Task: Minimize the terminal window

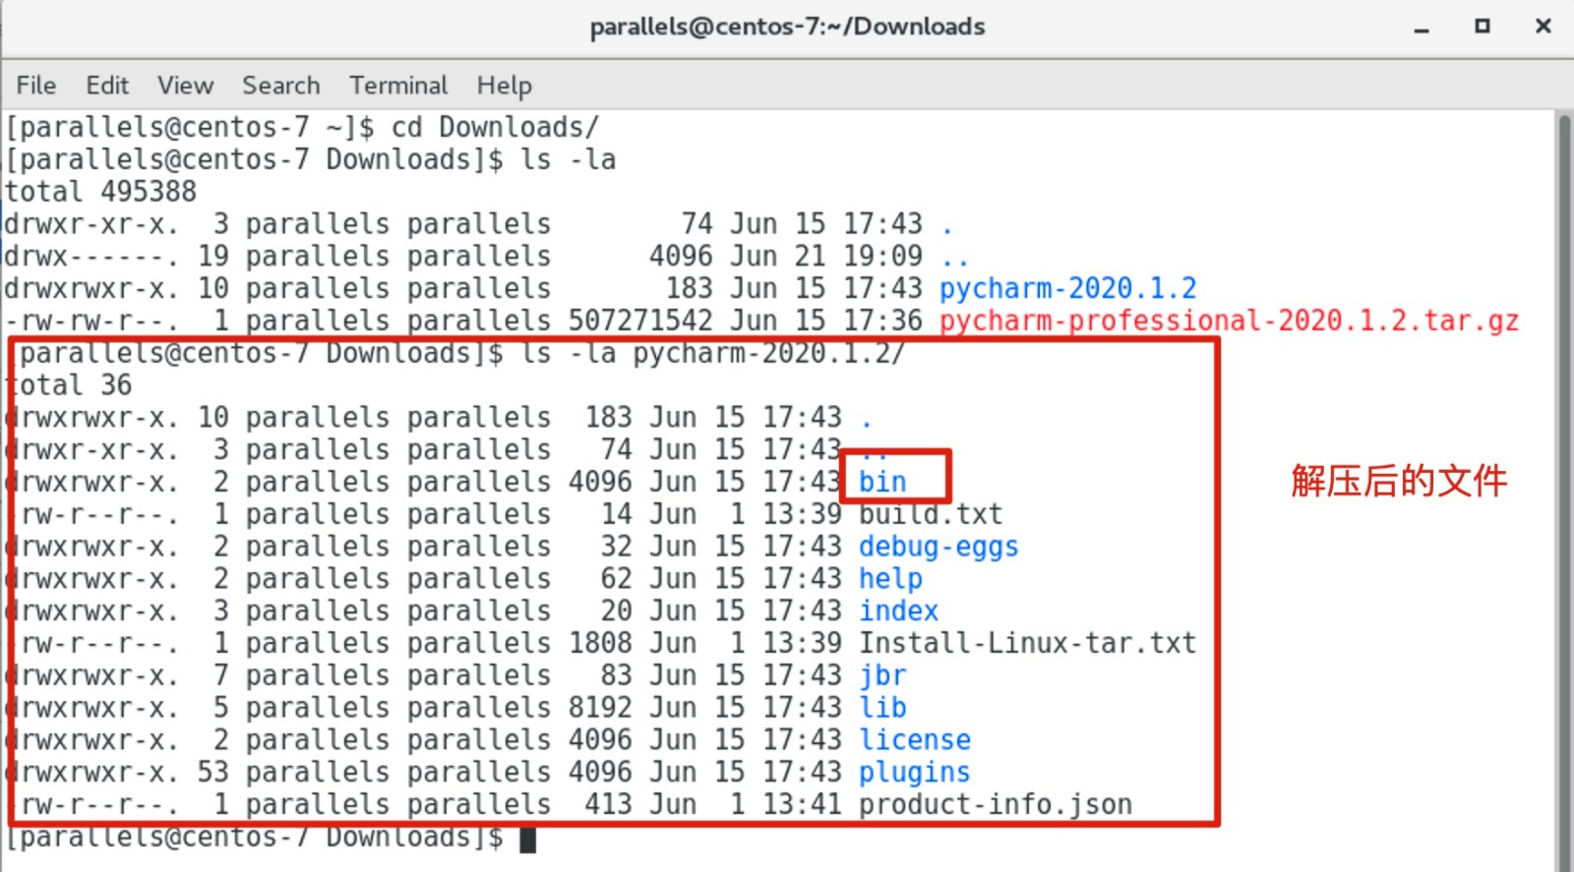Action: pyautogui.click(x=1422, y=28)
